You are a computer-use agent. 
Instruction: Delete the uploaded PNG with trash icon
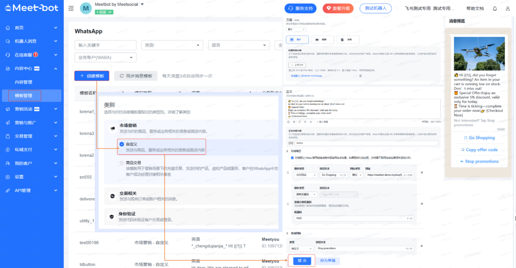click(360, 76)
